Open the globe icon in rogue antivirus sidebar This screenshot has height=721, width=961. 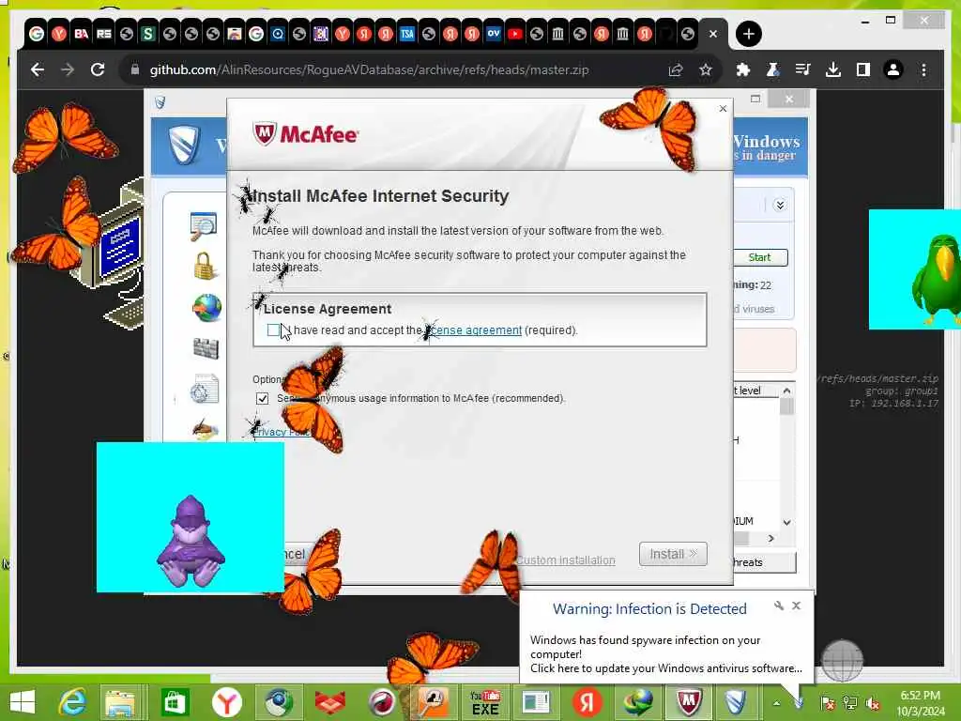[x=207, y=308]
